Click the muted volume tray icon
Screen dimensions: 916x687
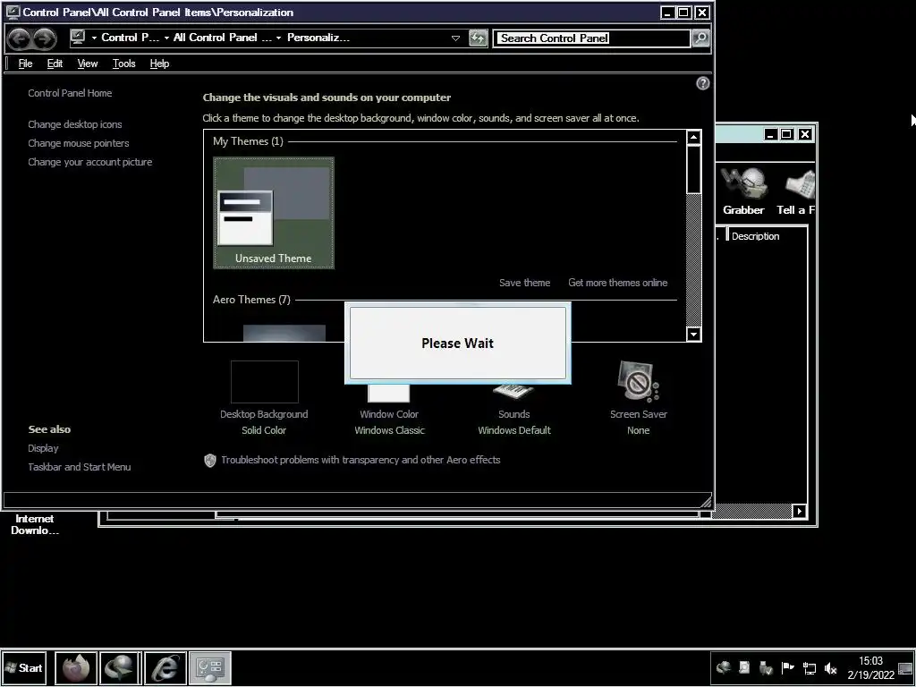pos(830,667)
